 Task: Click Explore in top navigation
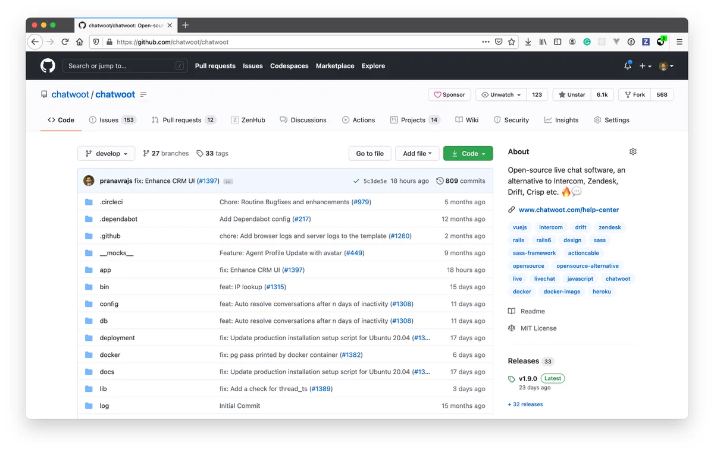(x=373, y=66)
